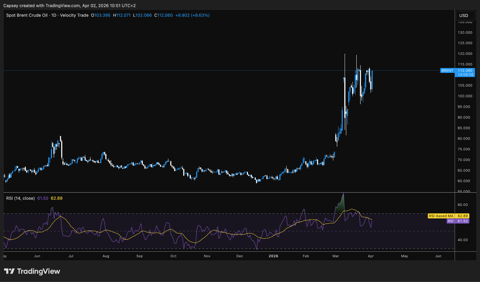The height and width of the screenshot is (282, 480).
Task: Click the 1D timeframe in the chart legend
Action: [54, 15]
